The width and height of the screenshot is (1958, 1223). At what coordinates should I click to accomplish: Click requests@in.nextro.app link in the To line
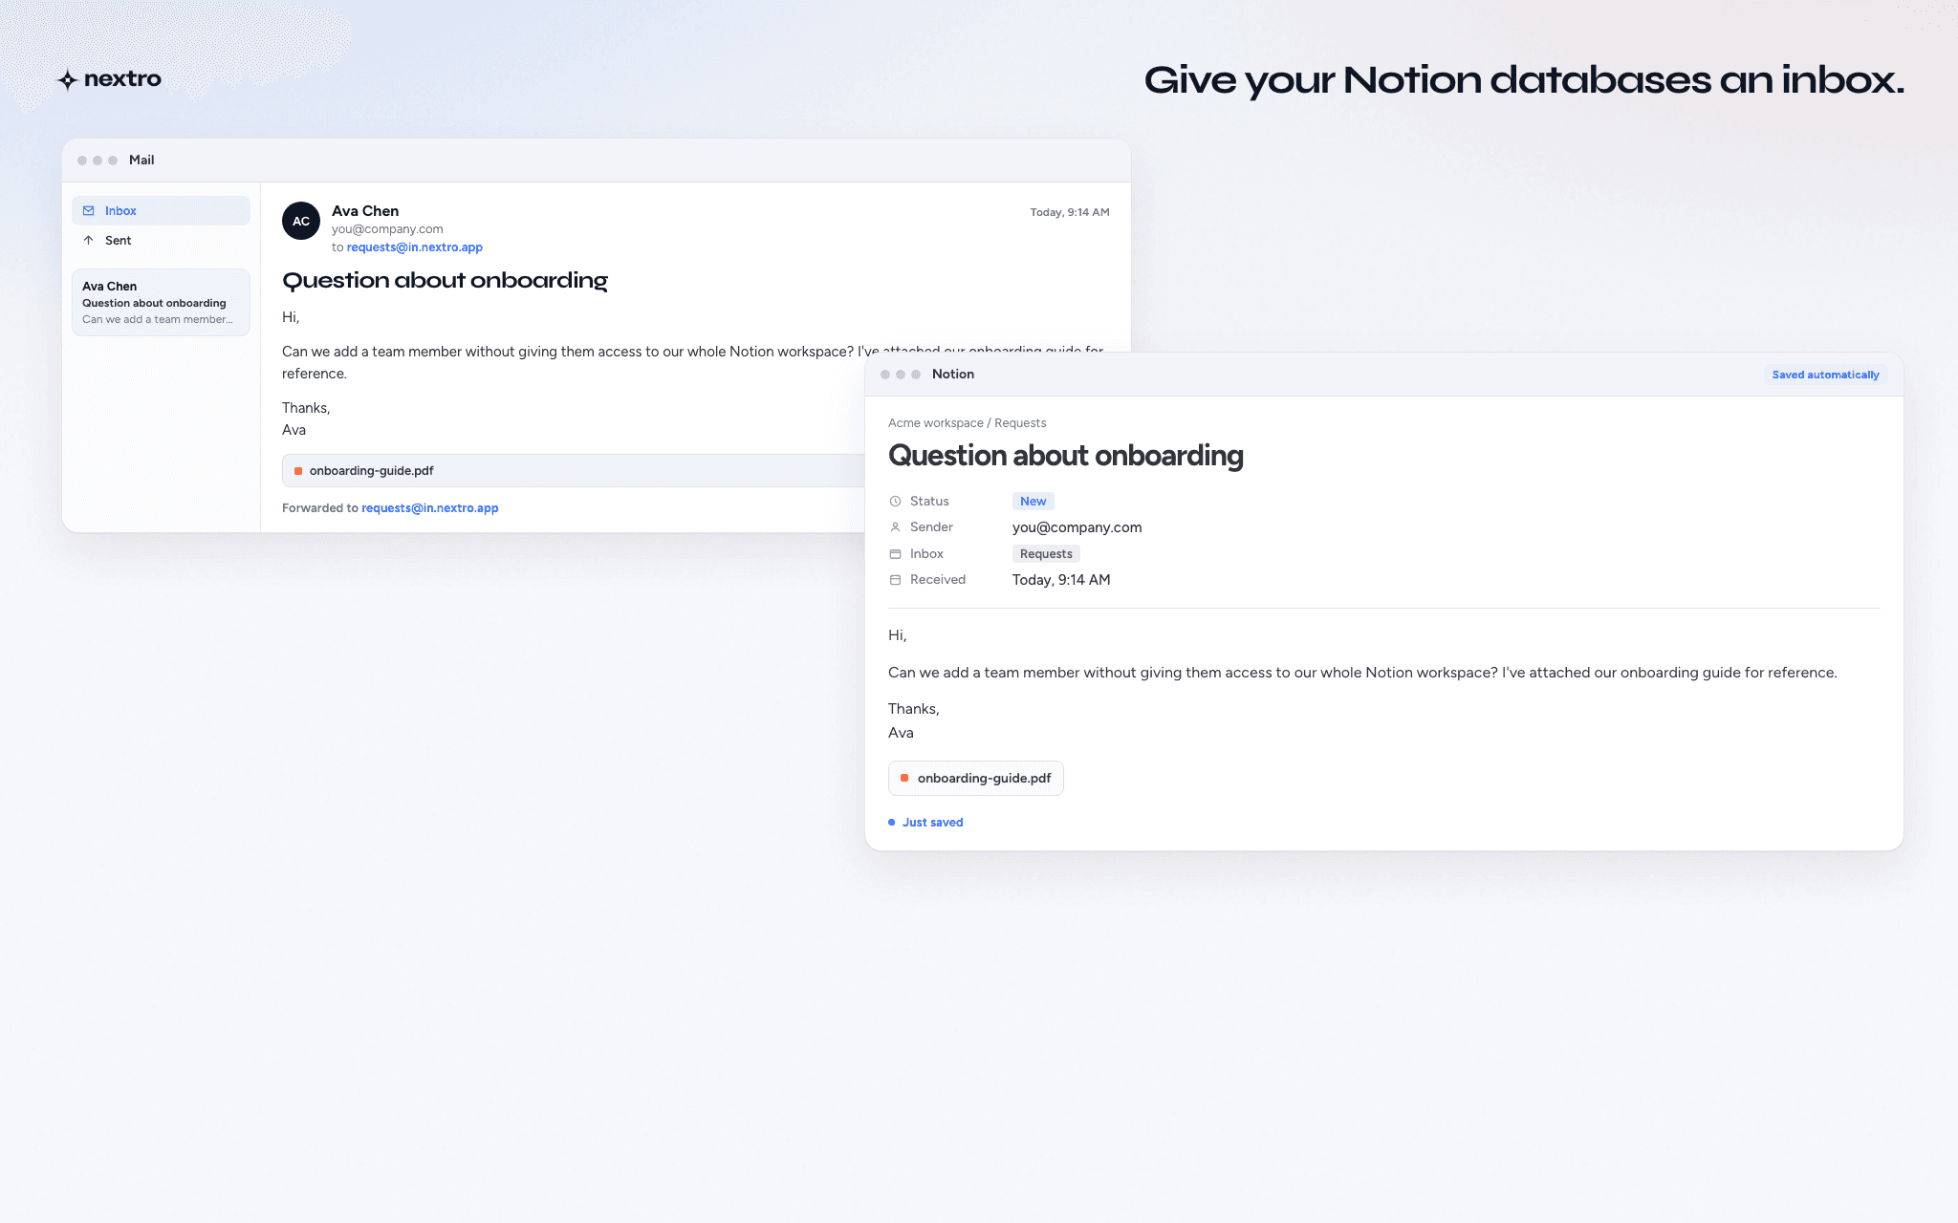click(414, 247)
